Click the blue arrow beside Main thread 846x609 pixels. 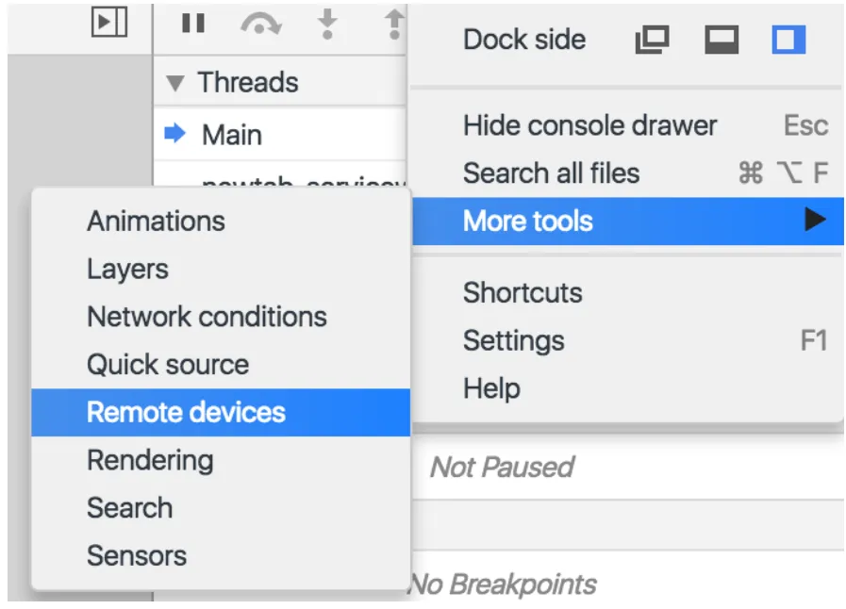[175, 135]
